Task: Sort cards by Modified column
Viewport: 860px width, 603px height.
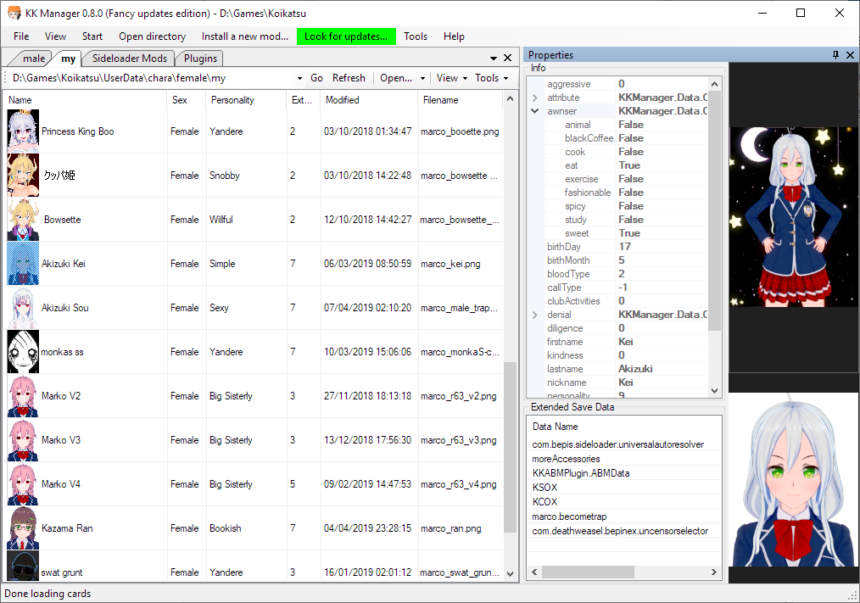Action: point(369,100)
